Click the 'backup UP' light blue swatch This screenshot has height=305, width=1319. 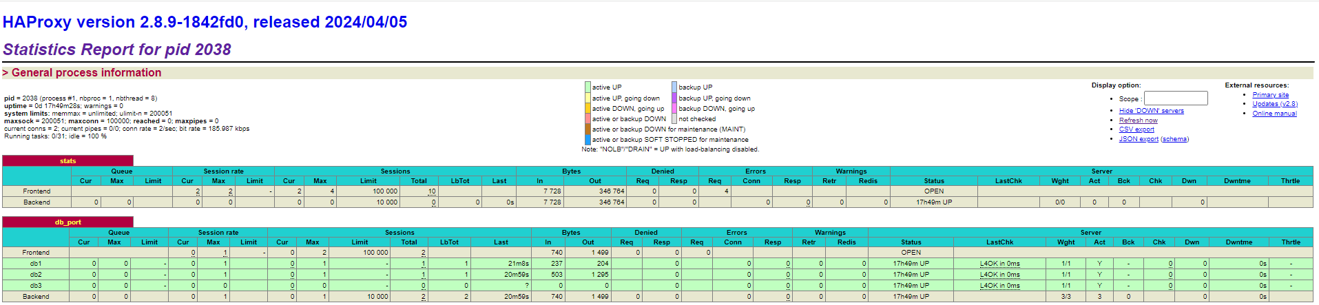click(674, 87)
